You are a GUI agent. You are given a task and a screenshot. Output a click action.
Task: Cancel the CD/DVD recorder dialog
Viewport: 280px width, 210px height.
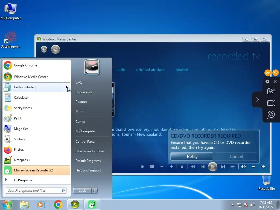pos(236,157)
